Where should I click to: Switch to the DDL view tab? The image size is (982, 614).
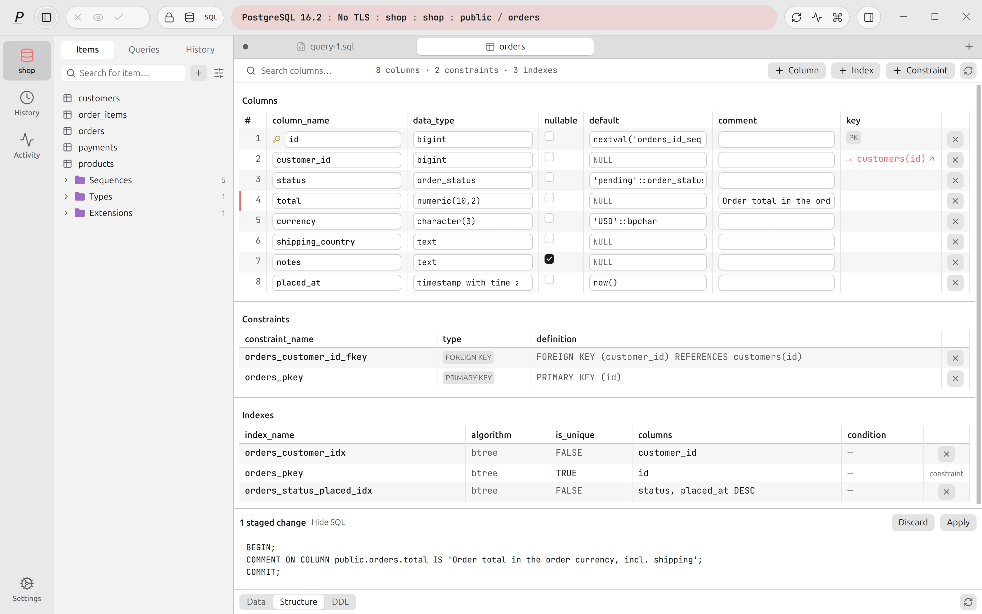click(x=340, y=602)
